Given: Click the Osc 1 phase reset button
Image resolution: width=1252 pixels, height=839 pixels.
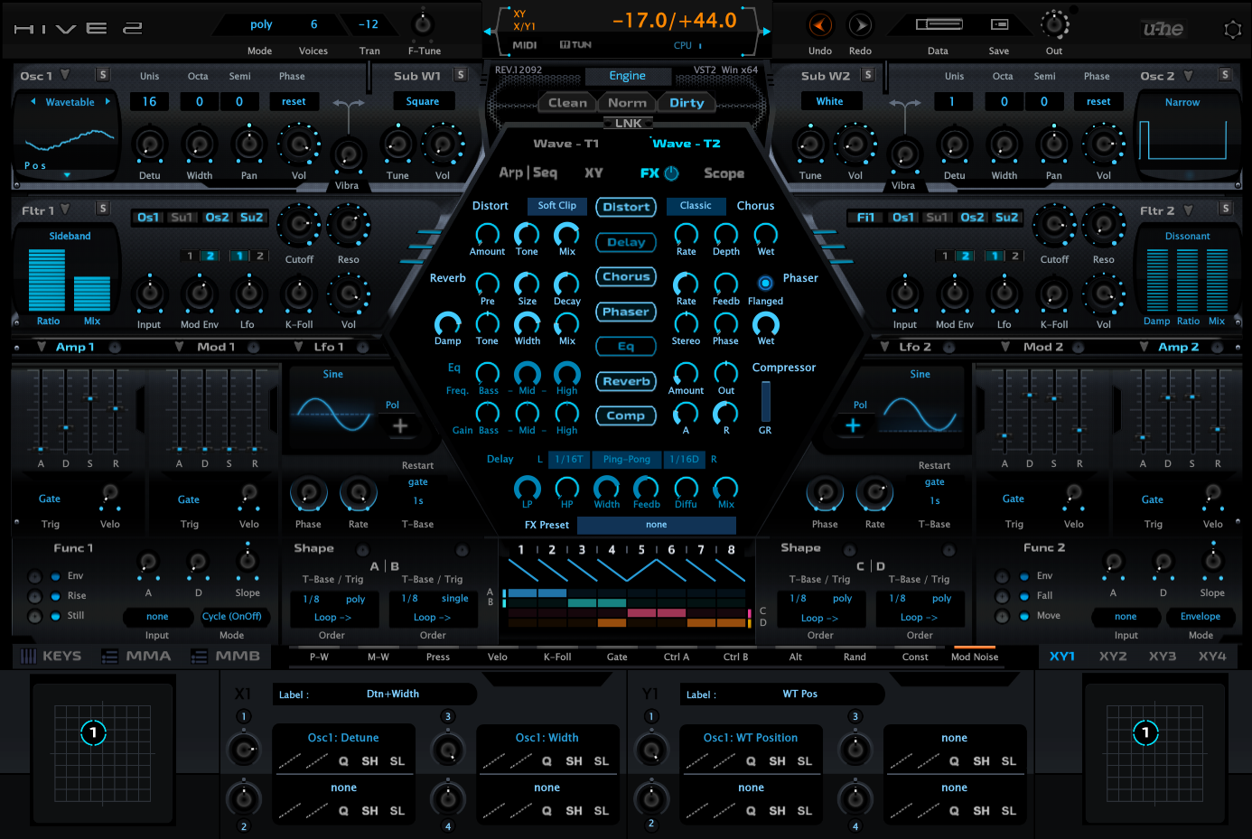Looking at the screenshot, I should [294, 101].
